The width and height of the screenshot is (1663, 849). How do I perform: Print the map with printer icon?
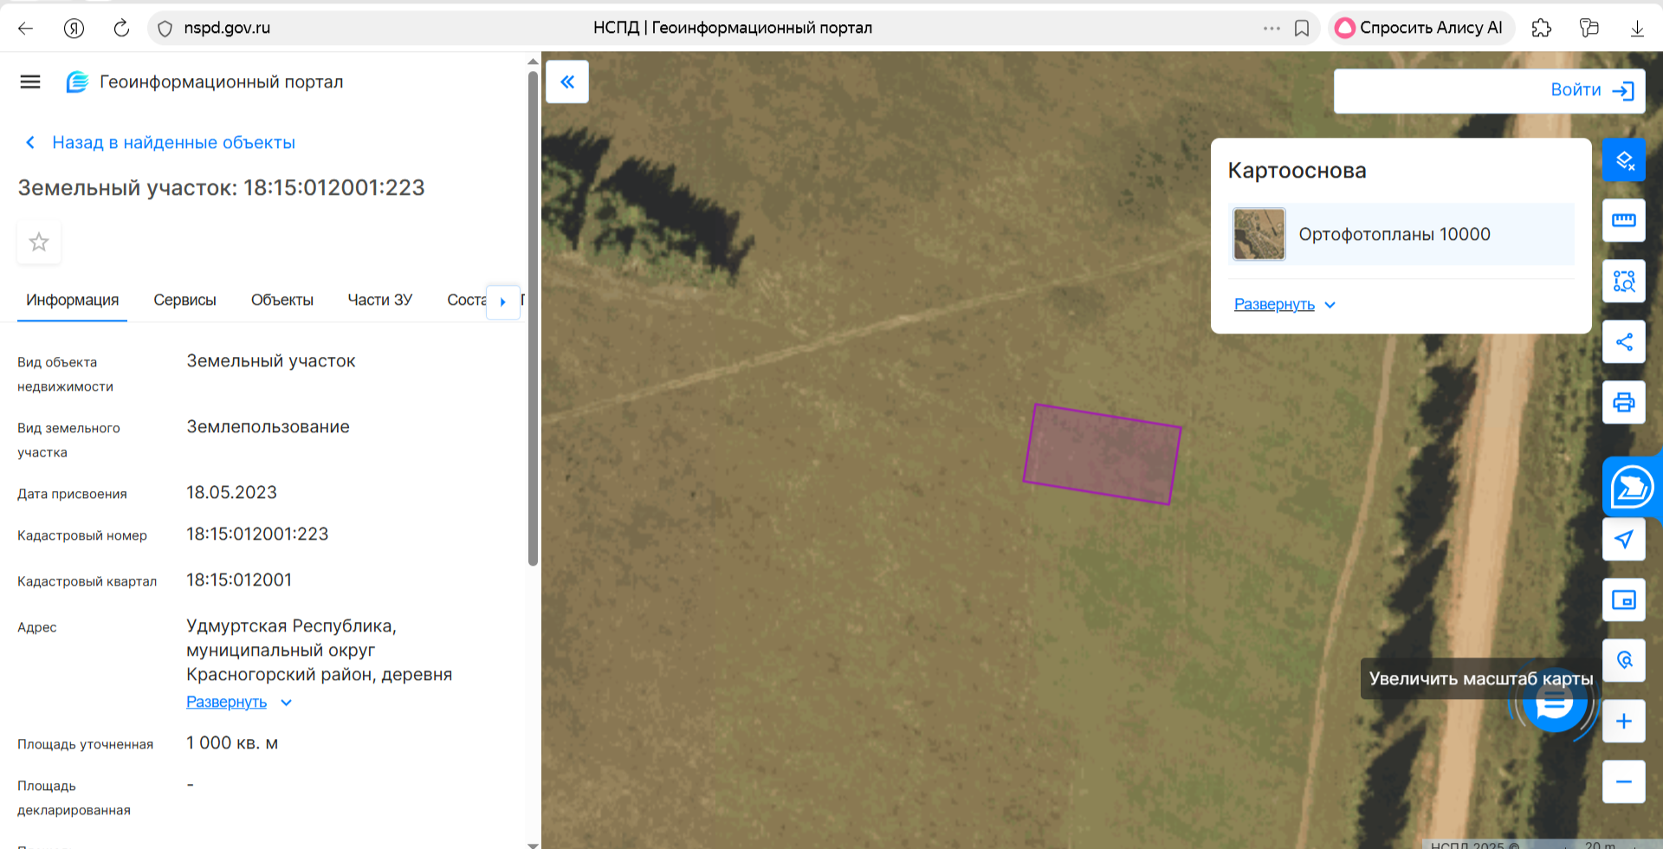click(1623, 403)
